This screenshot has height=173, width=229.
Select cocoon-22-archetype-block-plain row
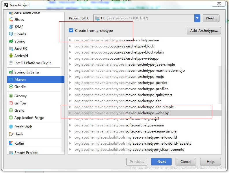point(145,52)
